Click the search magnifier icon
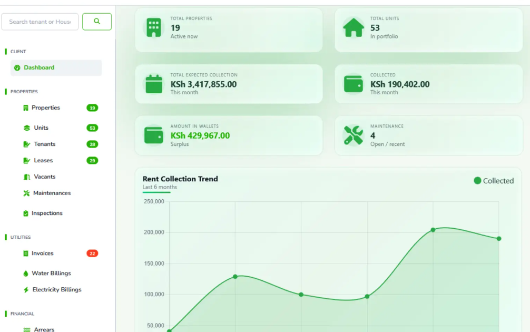This screenshot has height=332, width=530. pos(97,22)
